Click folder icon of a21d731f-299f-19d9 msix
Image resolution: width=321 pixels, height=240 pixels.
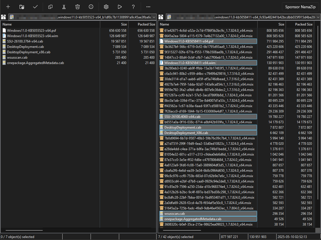click(162, 143)
